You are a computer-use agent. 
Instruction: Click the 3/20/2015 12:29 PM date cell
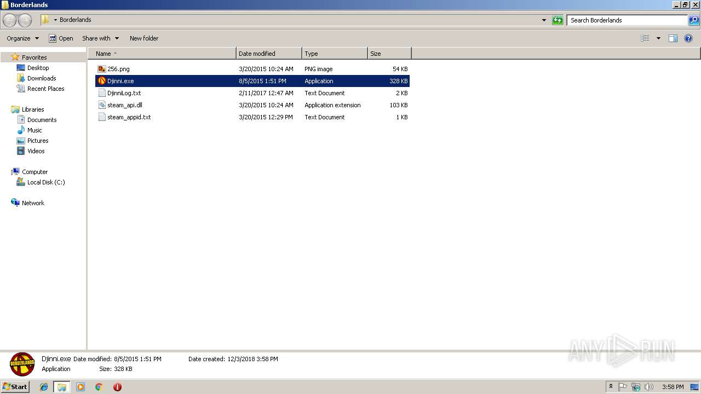[x=266, y=117]
